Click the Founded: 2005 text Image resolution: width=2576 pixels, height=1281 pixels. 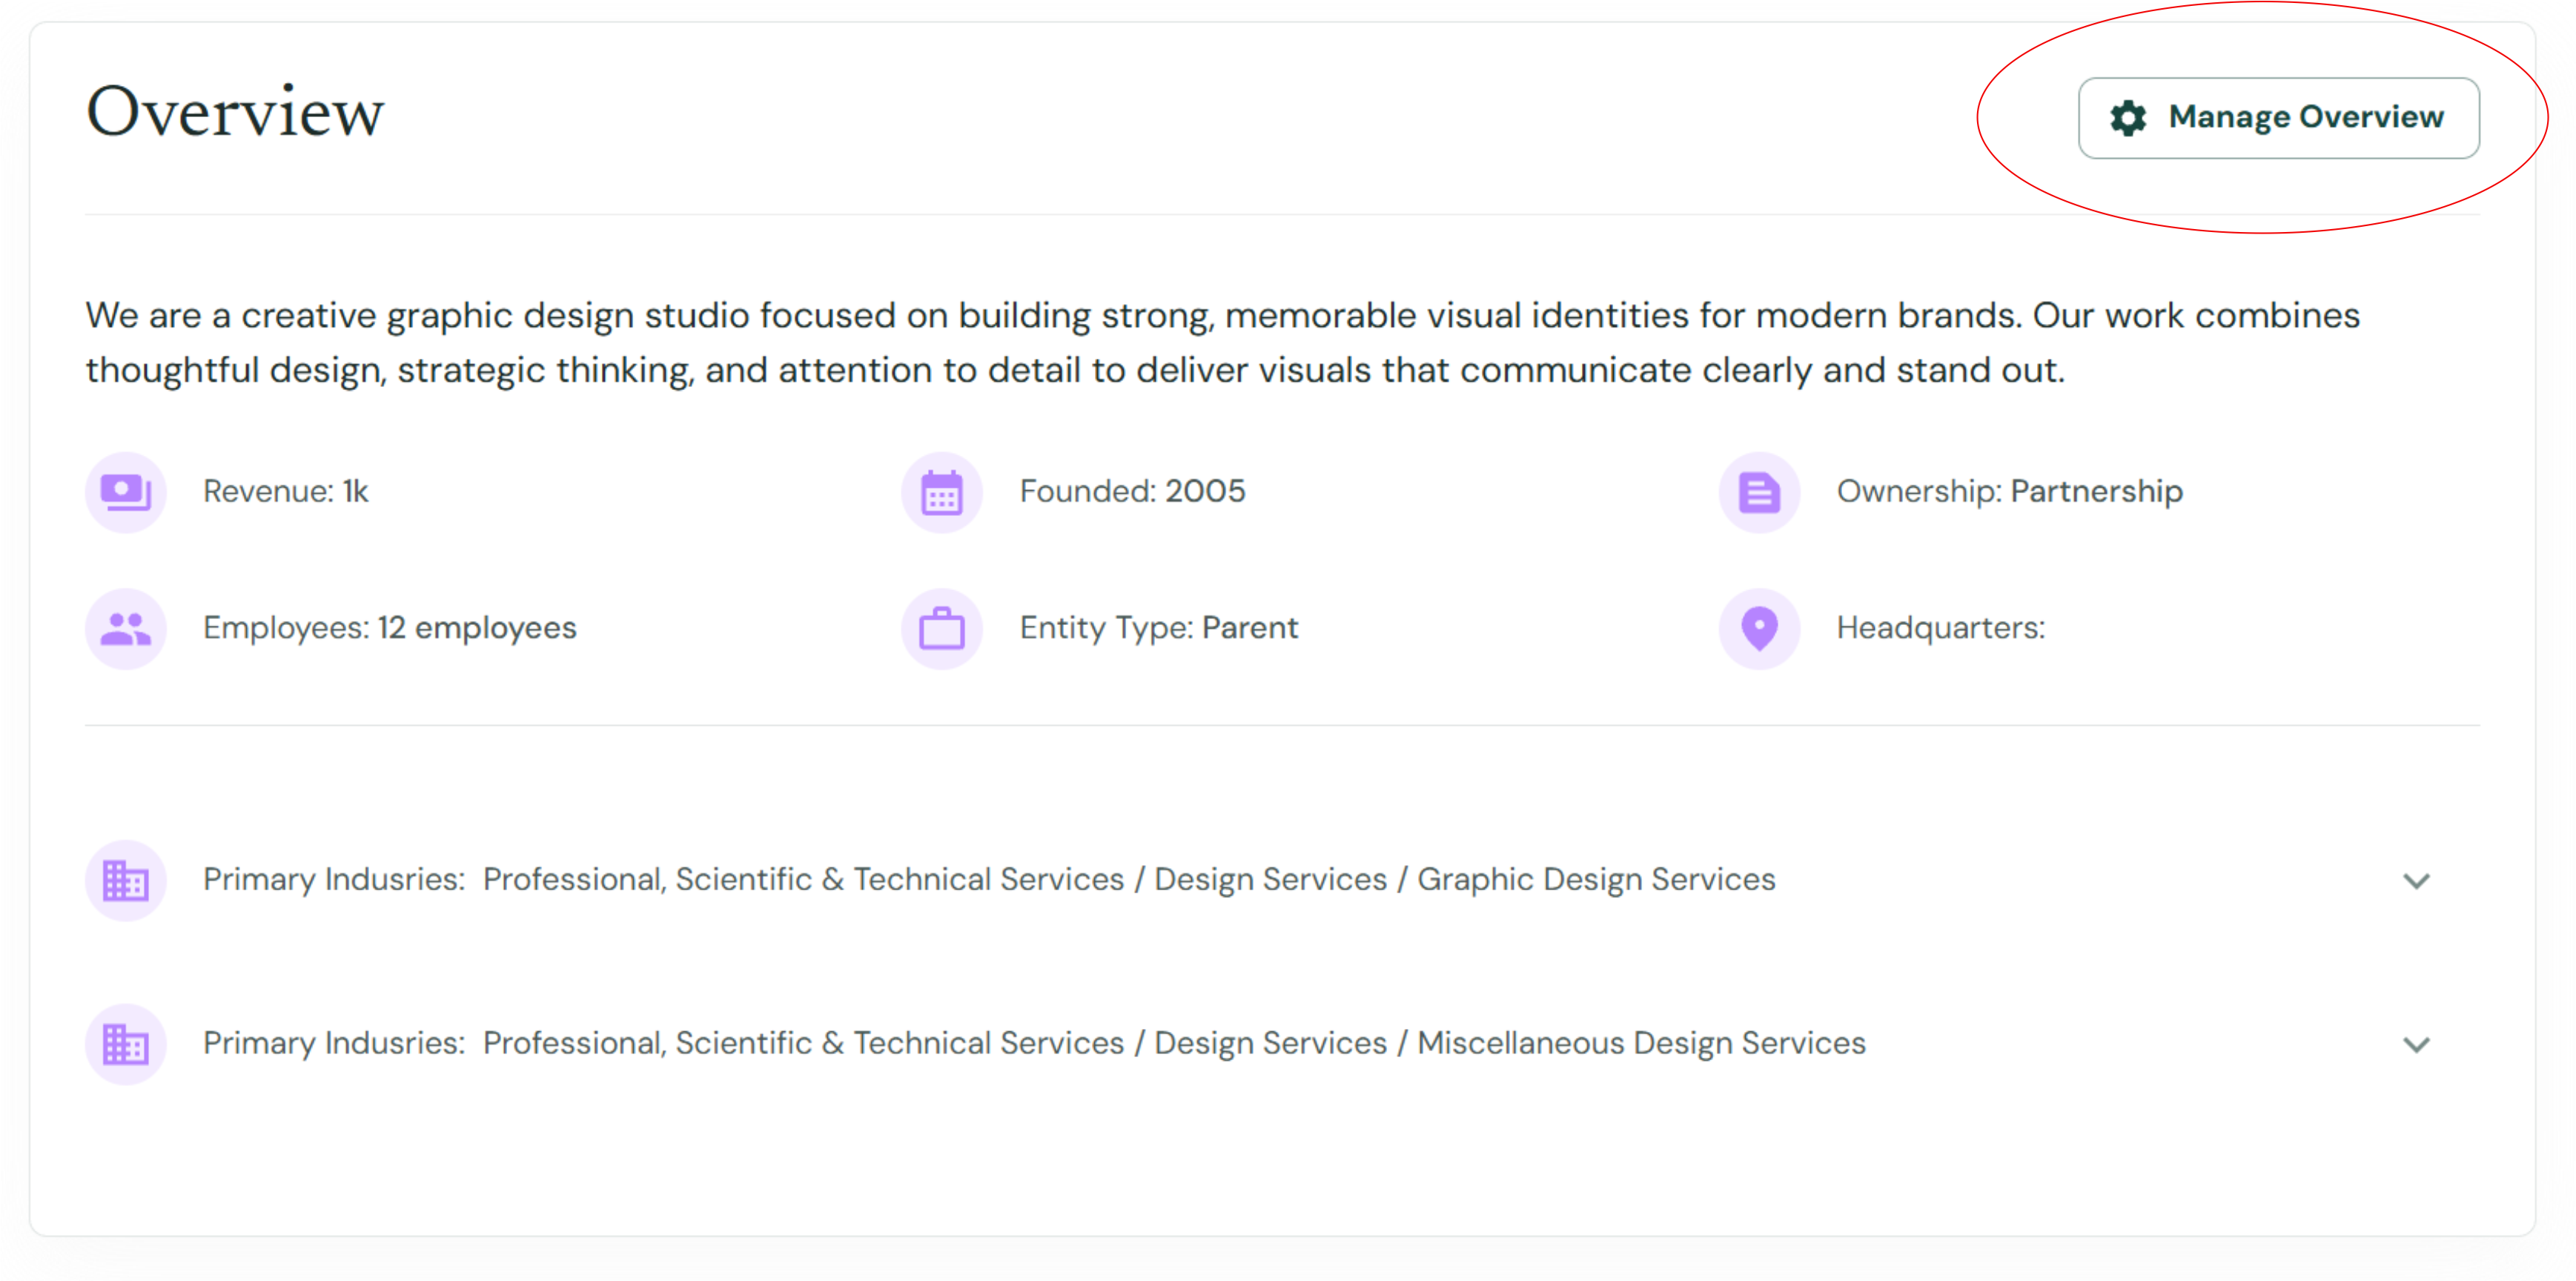[1132, 491]
